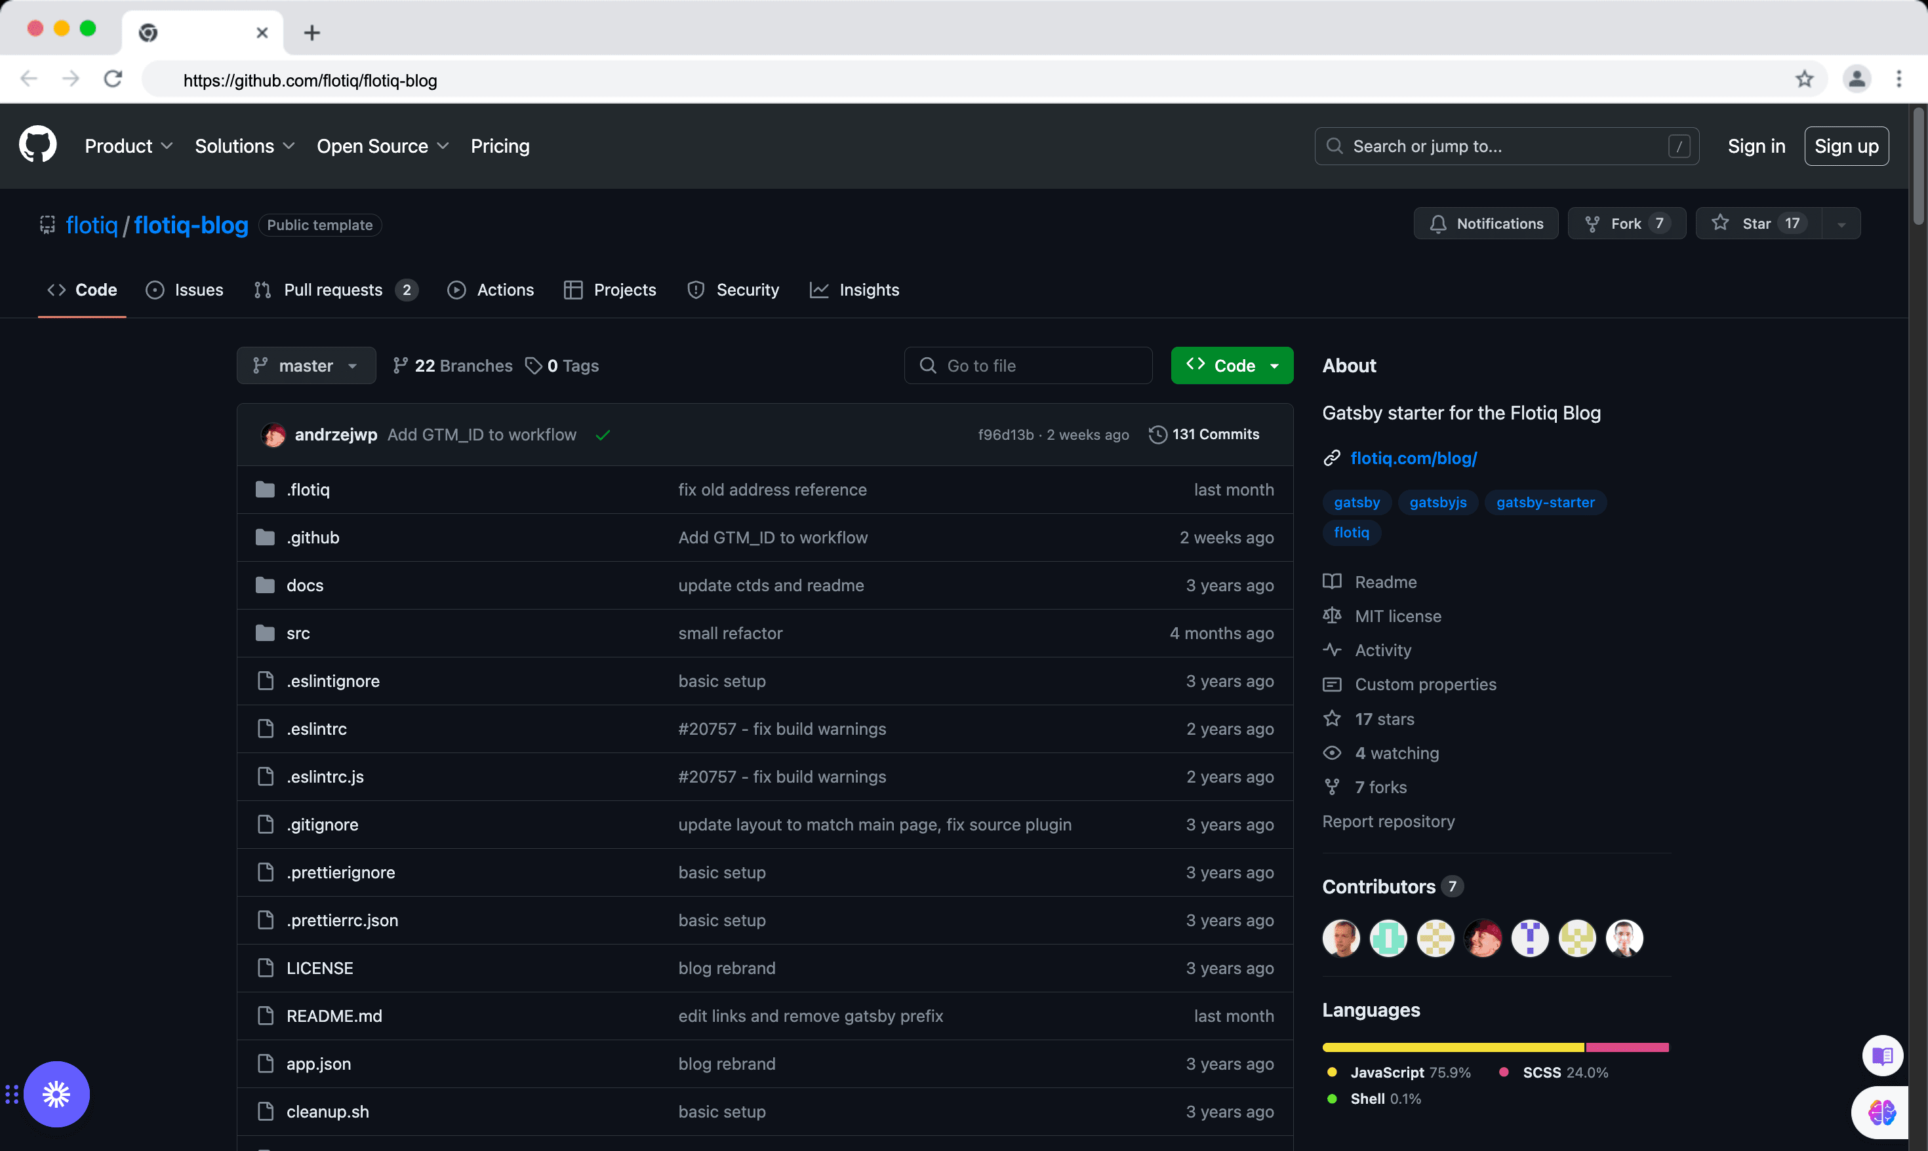Click the book reader extension icon
The image size is (1928, 1151).
pyautogui.click(x=1883, y=1055)
